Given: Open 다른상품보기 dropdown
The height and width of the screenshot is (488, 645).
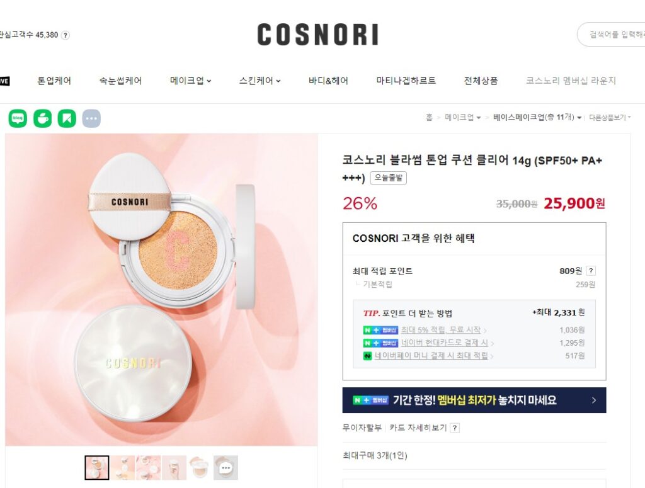Looking at the screenshot, I should (610, 118).
